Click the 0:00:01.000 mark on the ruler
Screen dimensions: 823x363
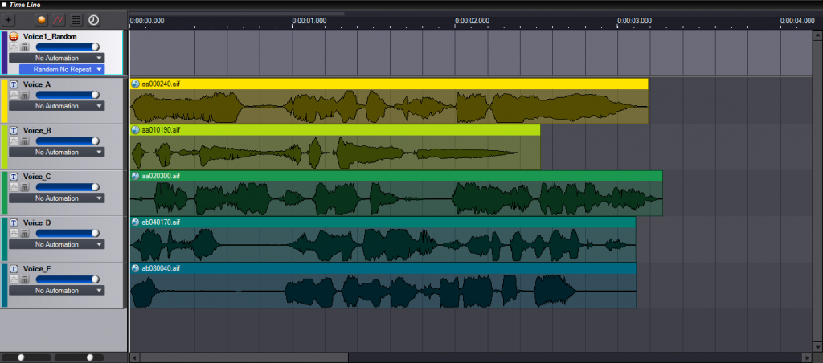pyautogui.click(x=309, y=21)
